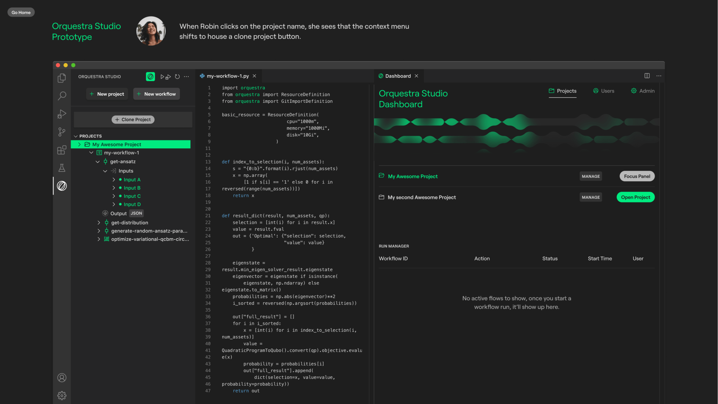This screenshot has height=404, width=718.
Task: Click Robin's avatar photo
Action: coord(151,31)
